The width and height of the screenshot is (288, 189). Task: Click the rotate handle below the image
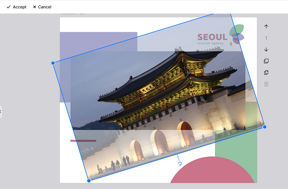click(x=180, y=163)
